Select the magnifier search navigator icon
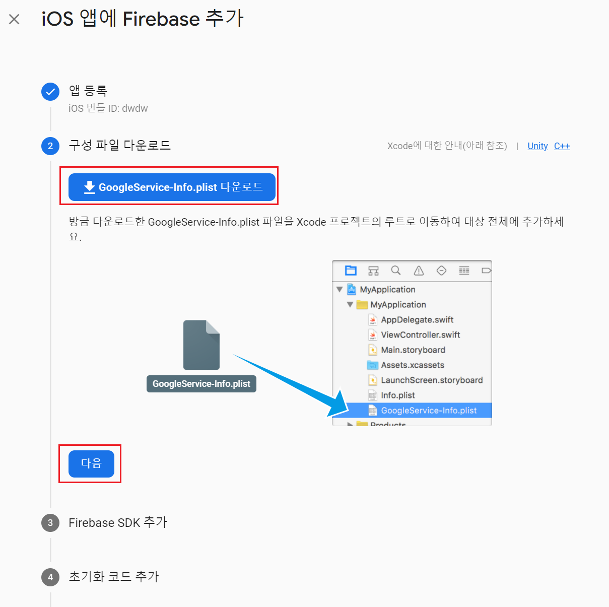Viewport: 609px width, 607px height. 396,271
